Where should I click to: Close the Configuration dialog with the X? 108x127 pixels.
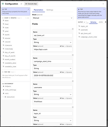coord(103,4)
